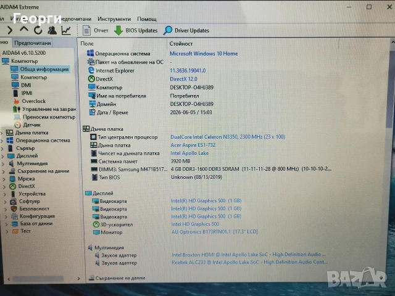The height and width of the screenshot is (296, 395).
Task: Open the graph chart icon in toolbar
Action: pos(66,30)
